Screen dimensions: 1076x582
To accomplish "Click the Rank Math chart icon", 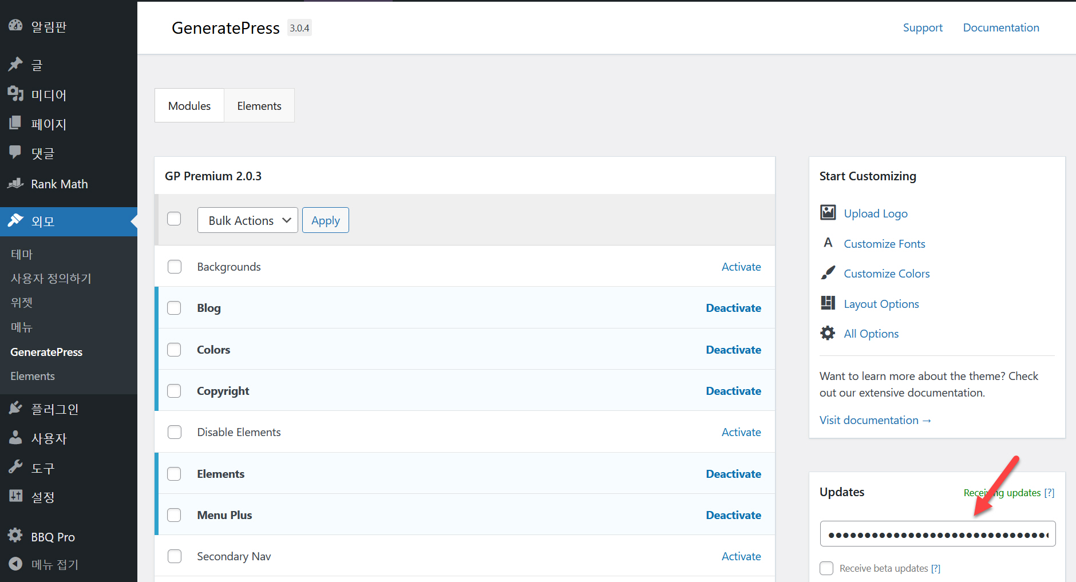I will [15, 183].
